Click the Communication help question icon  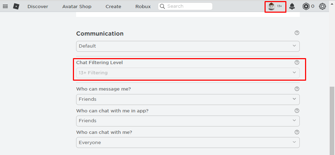coord(297,33)
